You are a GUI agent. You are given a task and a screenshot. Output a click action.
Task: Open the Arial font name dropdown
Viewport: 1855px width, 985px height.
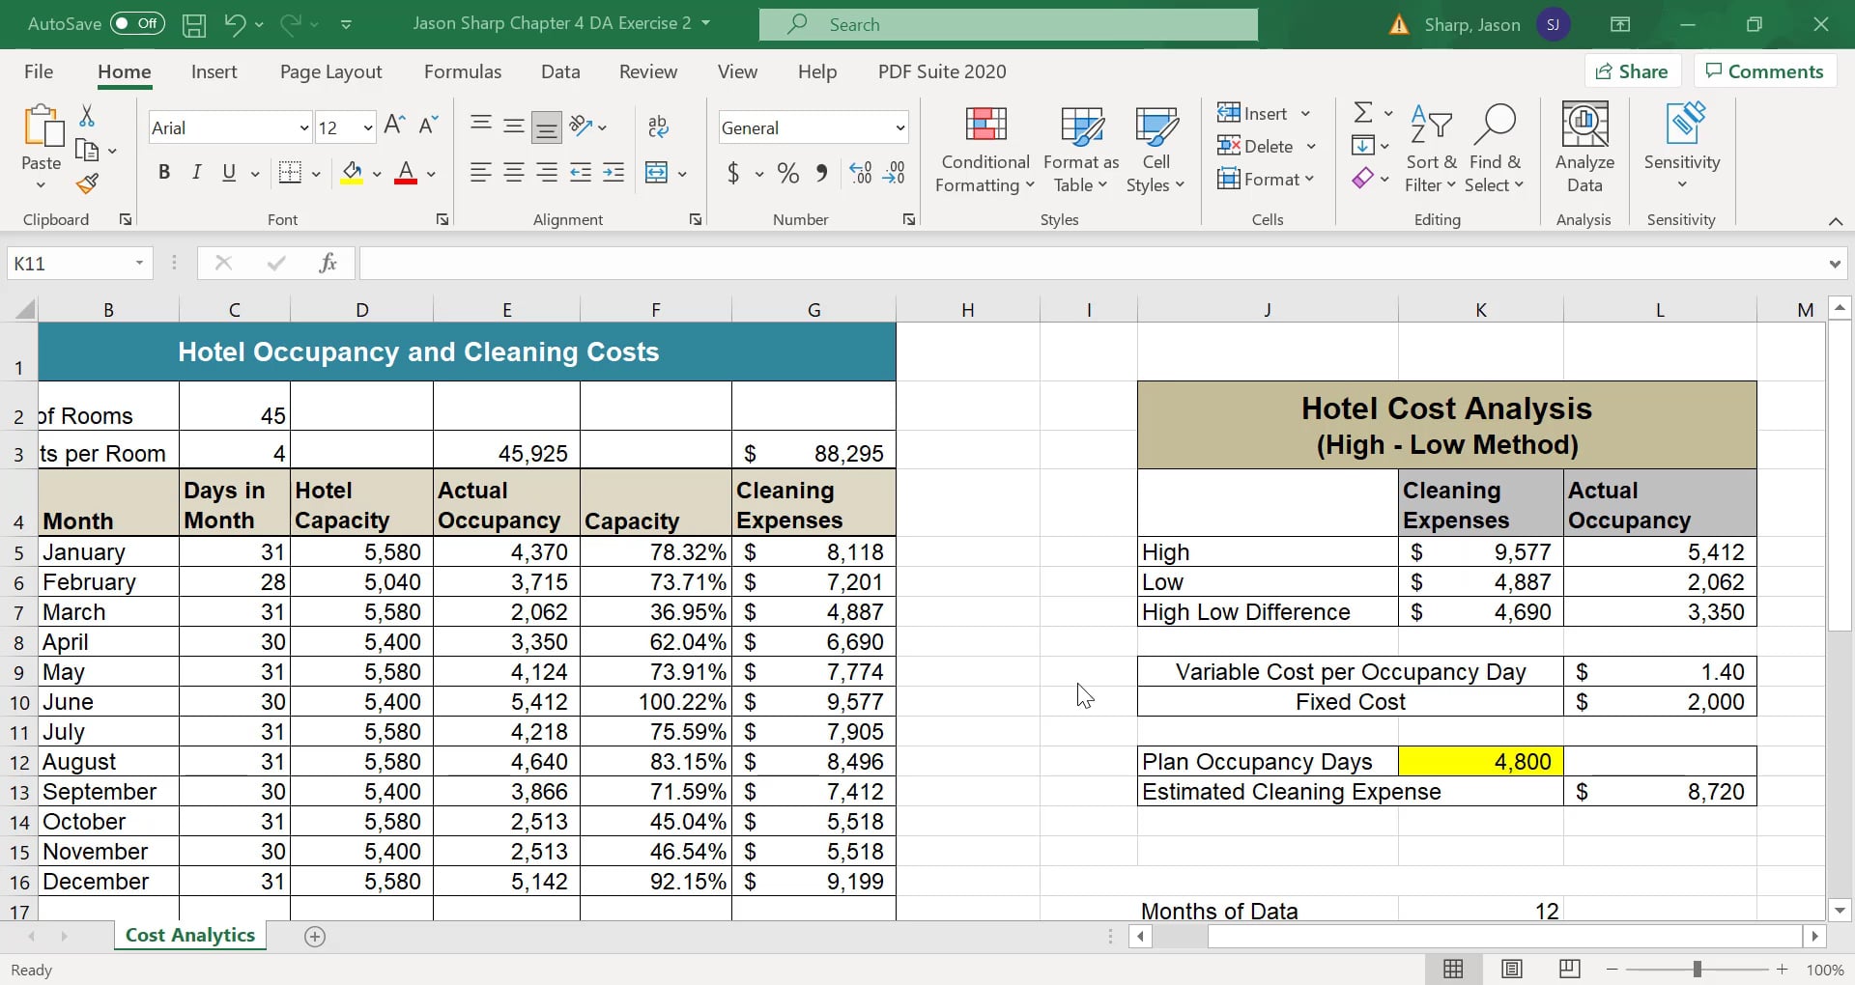click(303, 127)
